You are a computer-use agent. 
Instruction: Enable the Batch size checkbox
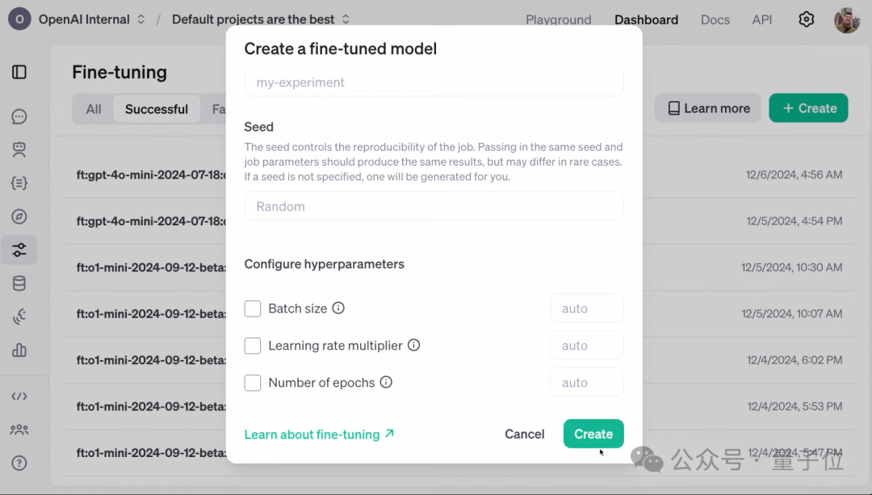point(253,308)
